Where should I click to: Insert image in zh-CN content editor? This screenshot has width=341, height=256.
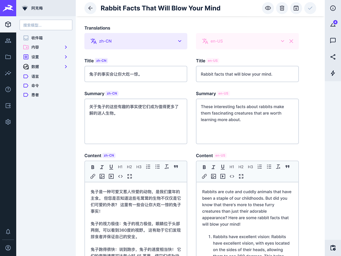coord(102,176)
